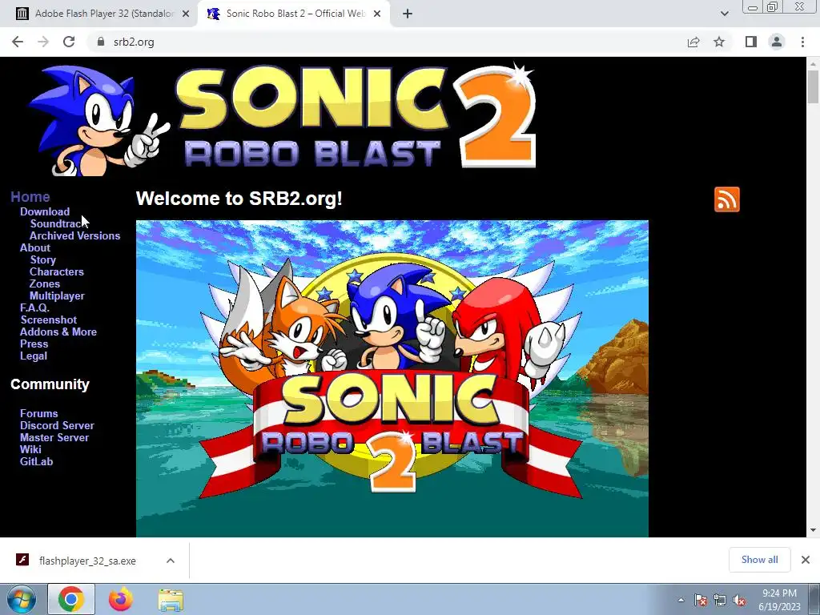Toggle the browser side panel
Screen dimensions: 820x615
click(x=751, y=42)
